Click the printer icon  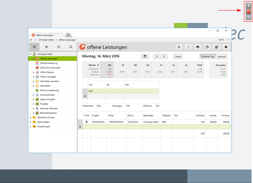pos(198,47)
